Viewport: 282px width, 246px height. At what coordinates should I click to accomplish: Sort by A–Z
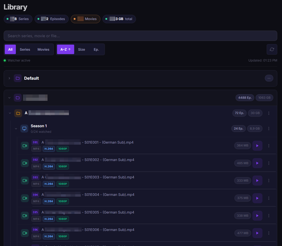pyautogui.click(x=65, y=49)
